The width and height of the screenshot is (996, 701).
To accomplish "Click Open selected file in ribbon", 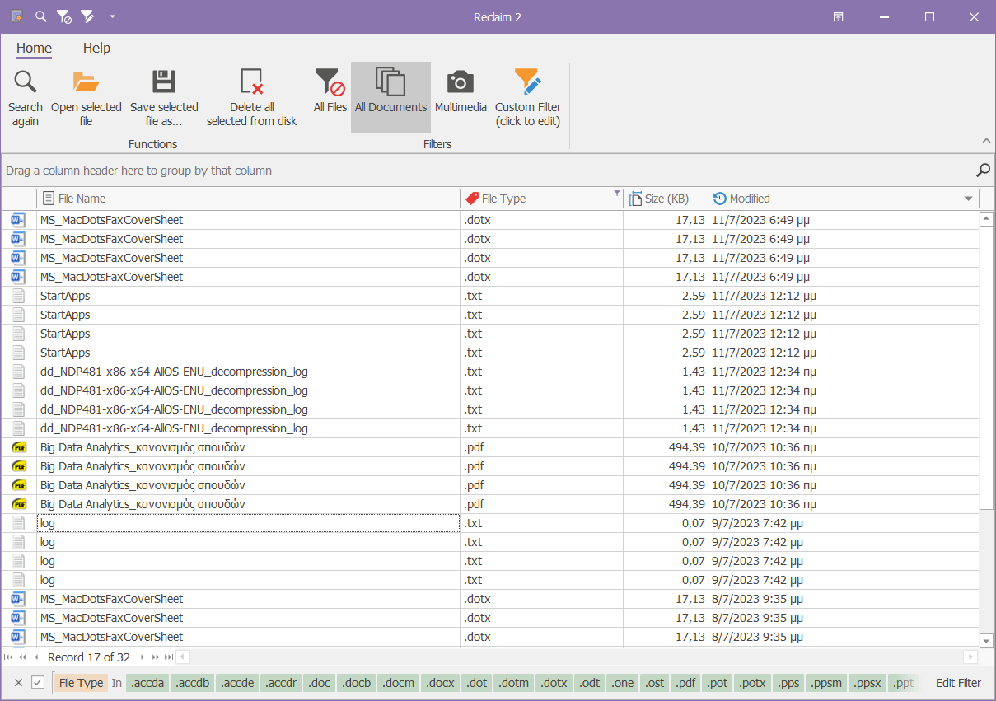I will click(x=87, y=97).
